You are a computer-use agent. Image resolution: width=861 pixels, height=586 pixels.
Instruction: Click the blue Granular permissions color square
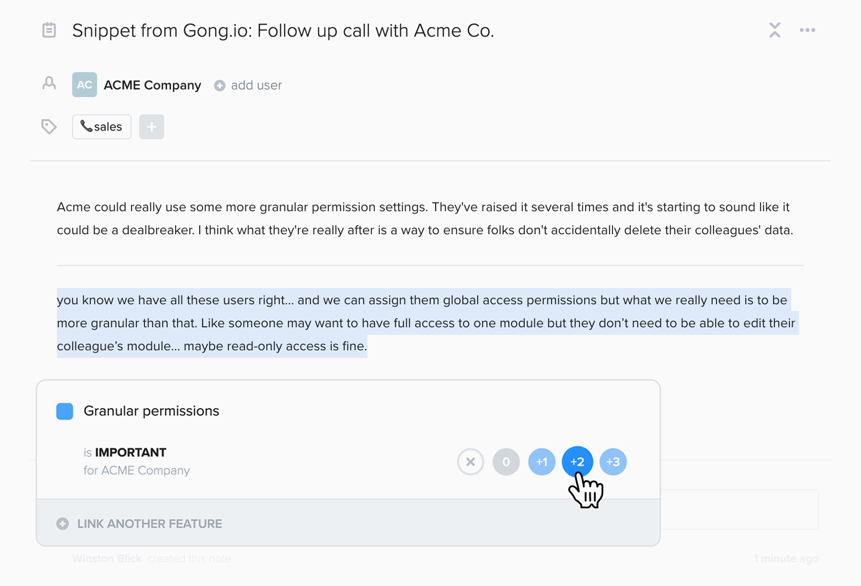pyautogui.click(x=65, y=411)
